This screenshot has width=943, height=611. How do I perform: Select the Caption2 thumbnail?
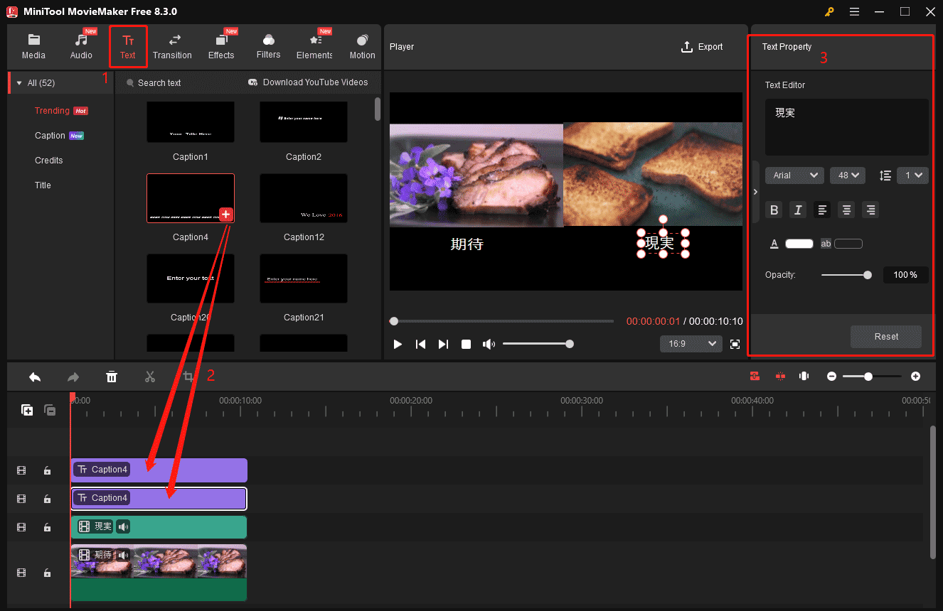click(x=304, y=121)
